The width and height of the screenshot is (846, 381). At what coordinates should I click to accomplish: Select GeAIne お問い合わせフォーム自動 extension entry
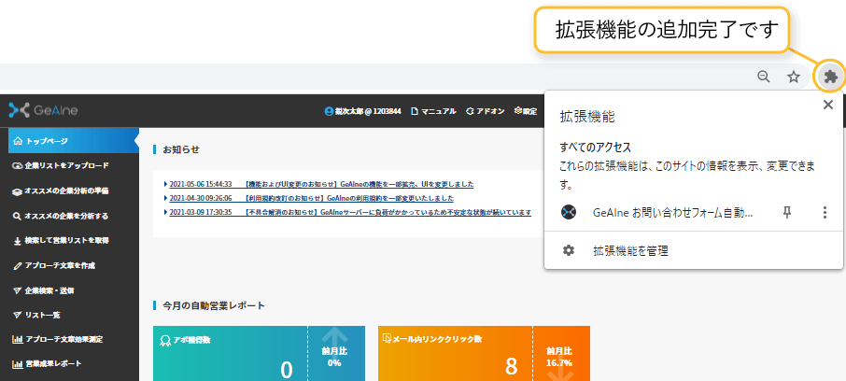[x=672, y=213]
